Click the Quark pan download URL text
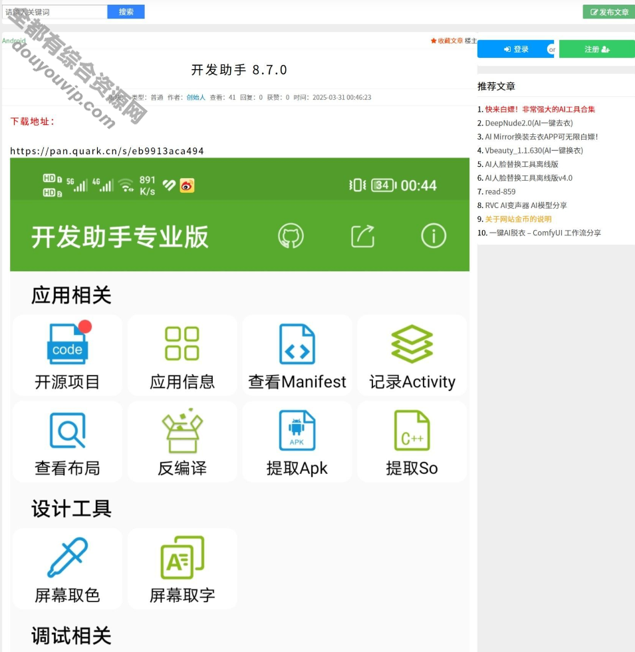 [x=107, y=151]
